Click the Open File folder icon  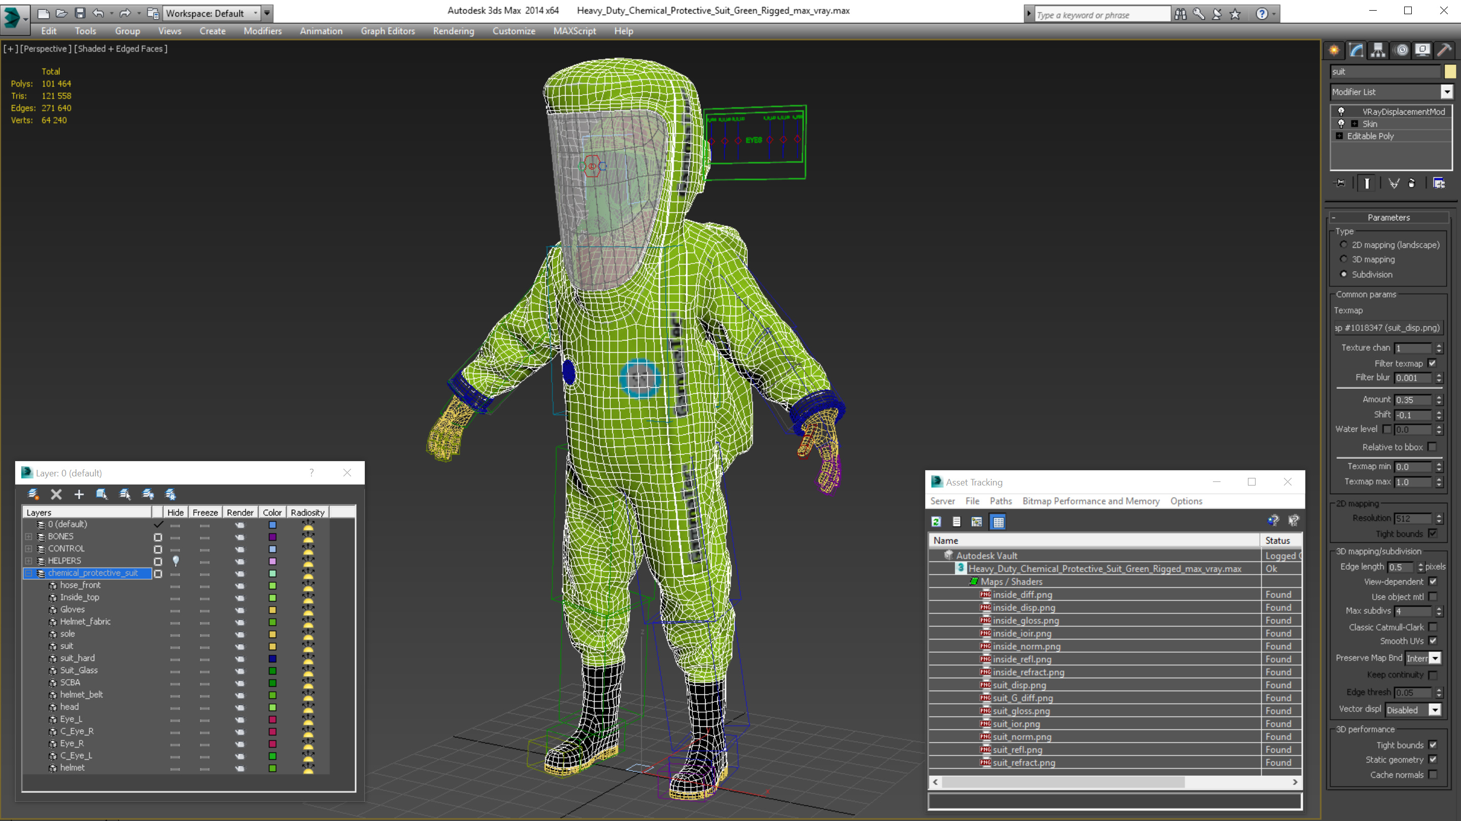coord(61,13)
